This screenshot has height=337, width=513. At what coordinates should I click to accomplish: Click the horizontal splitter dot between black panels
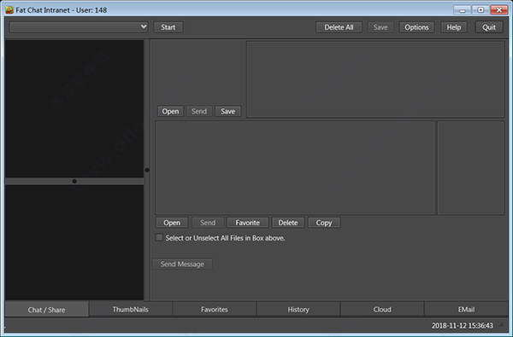(74, 181)
